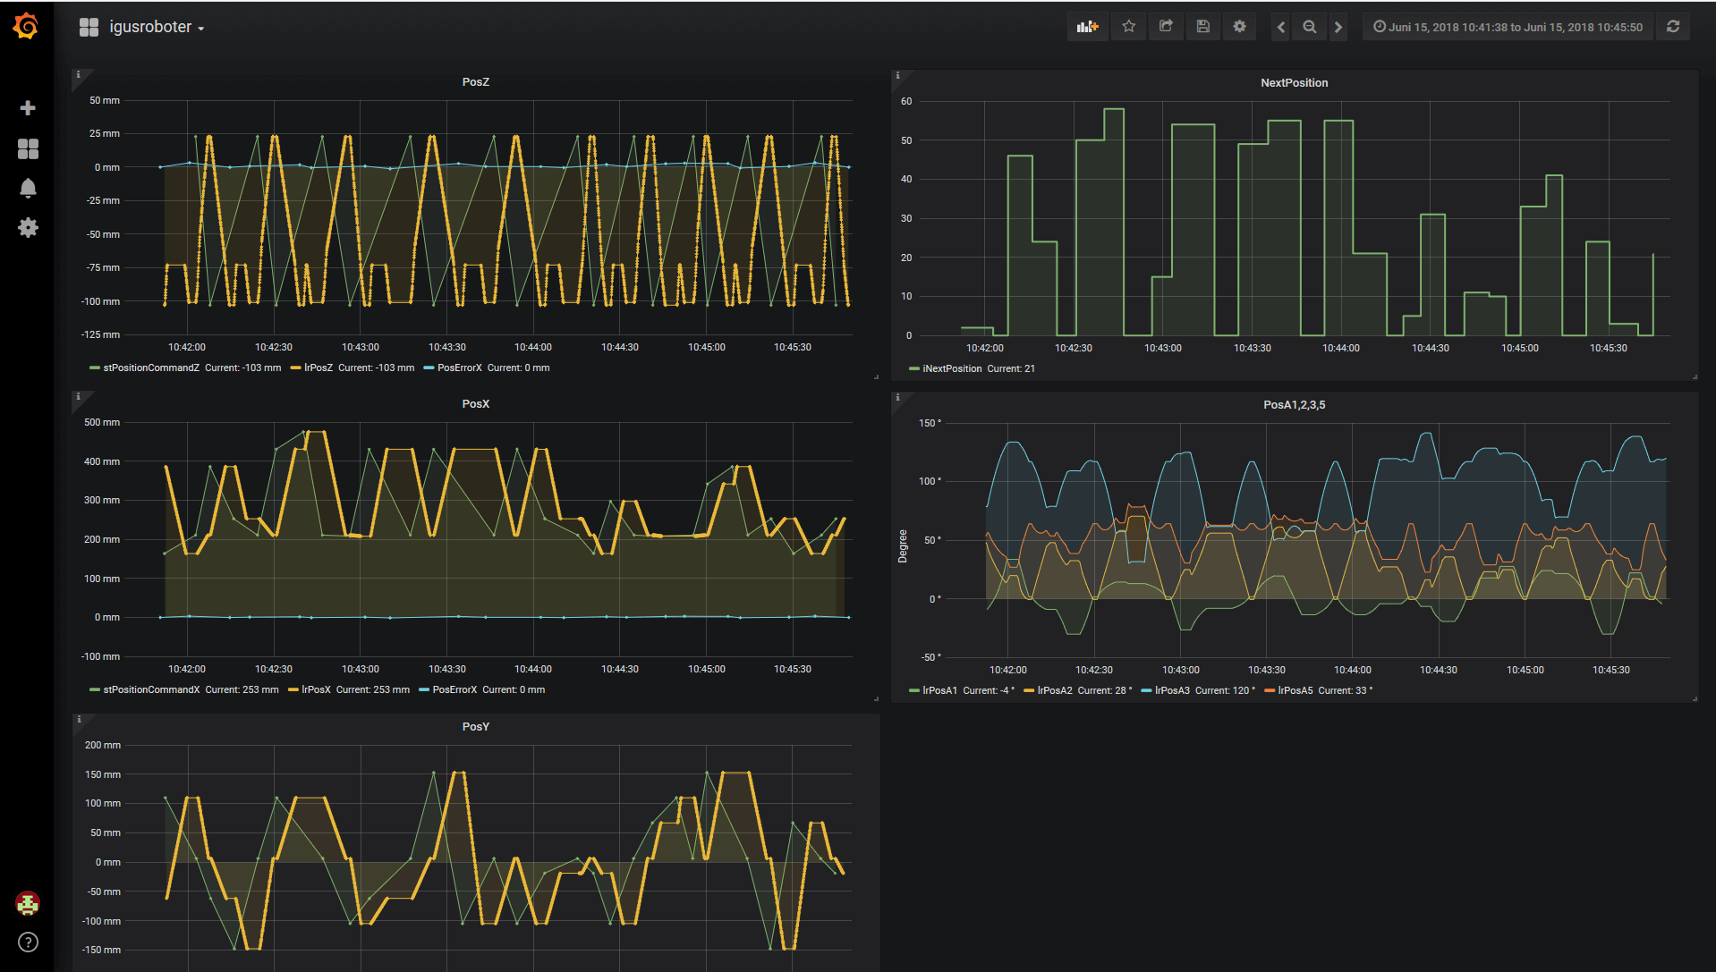The height and width of the screenshot is (972, 1716).
Task: Share the dashboard via share icon
Action: (1166, 27)
